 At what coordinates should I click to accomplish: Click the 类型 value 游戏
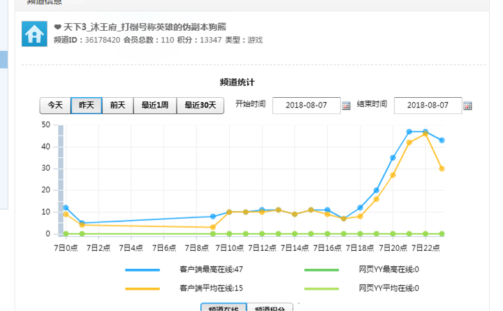click(255, 40)
